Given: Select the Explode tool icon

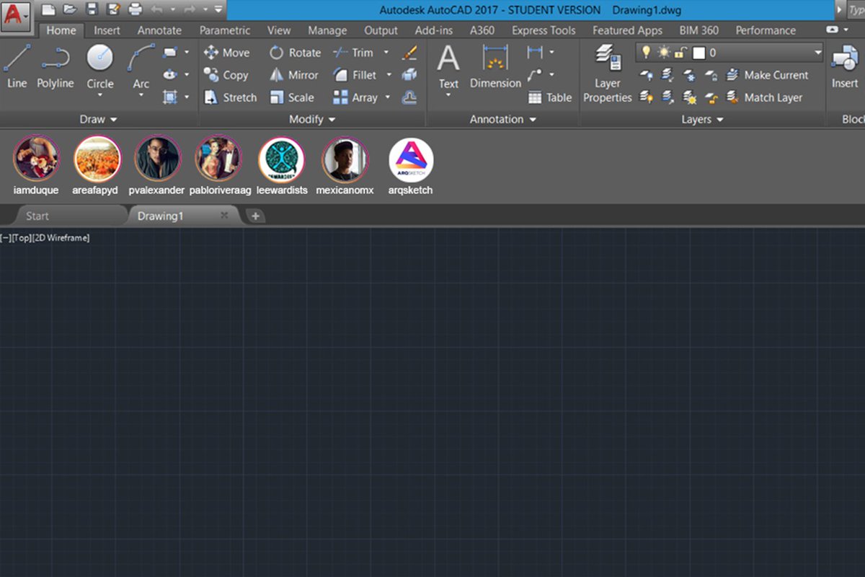Looking at the screenshot, I should click(409, 74).
